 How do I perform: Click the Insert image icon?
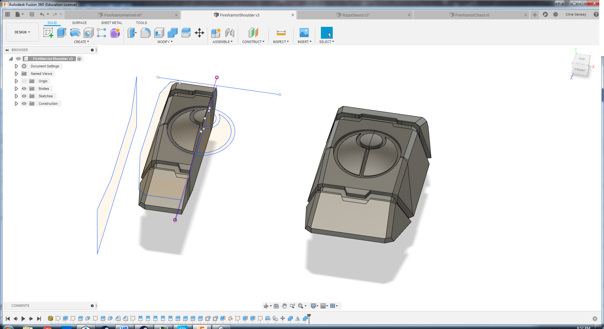(x=304, y=33)
